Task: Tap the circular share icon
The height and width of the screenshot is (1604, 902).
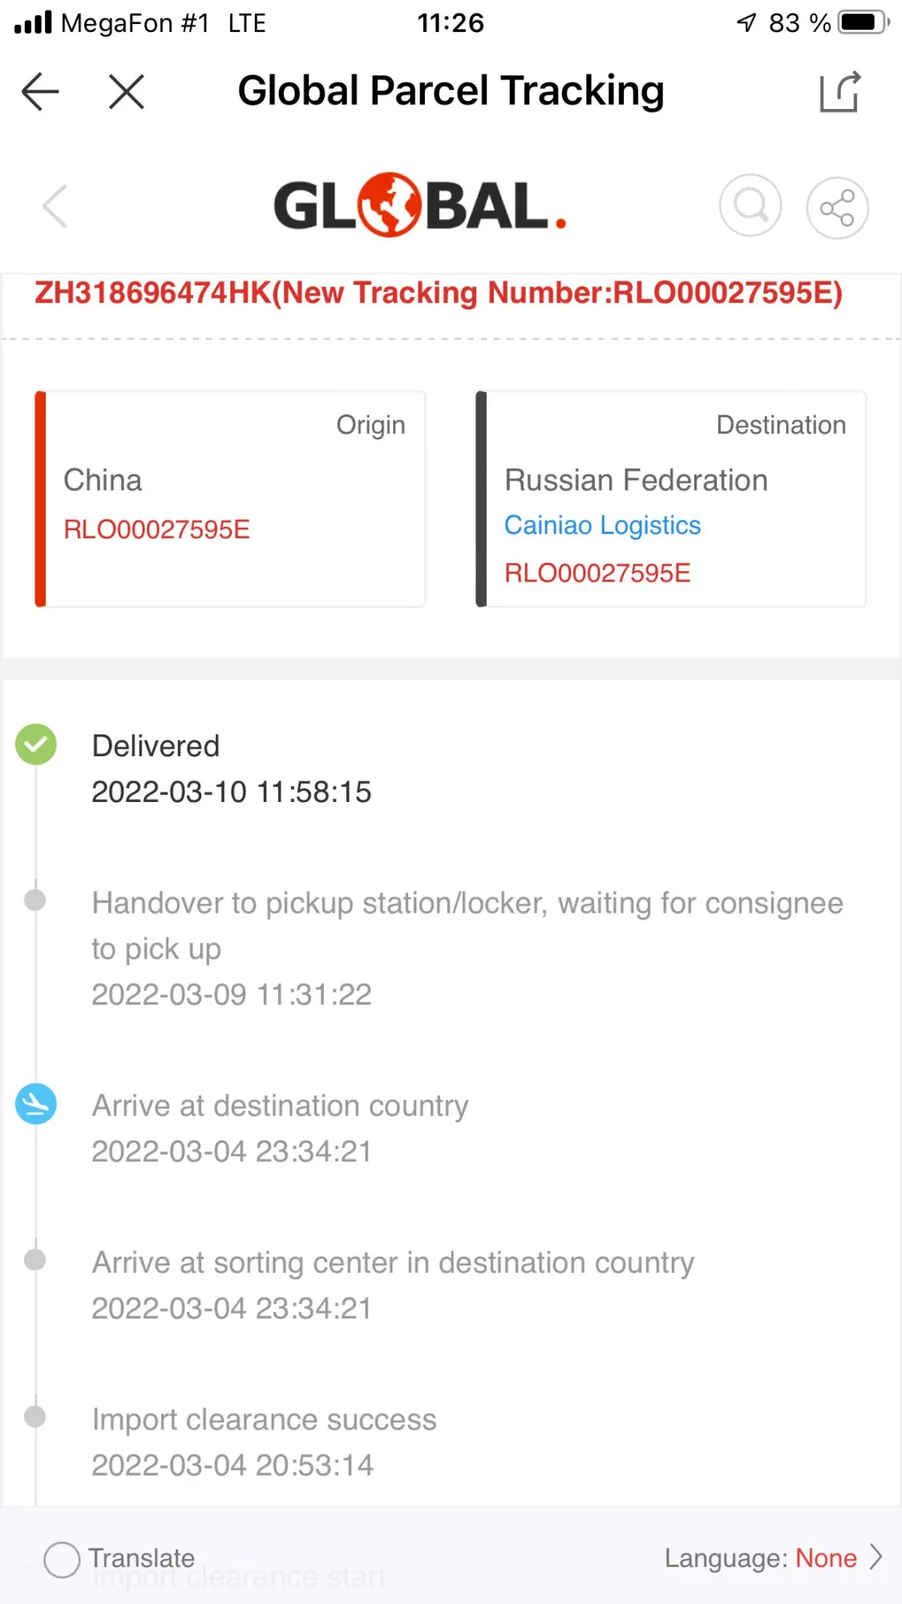Action: point(837,208)
